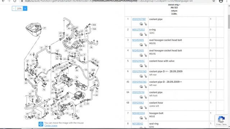Zoom out the diagram with the minus button

14,9
